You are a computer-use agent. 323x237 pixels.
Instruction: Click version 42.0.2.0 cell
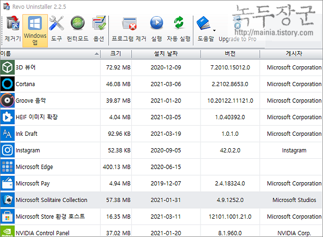pyautogui.click(x=230, y=150)
